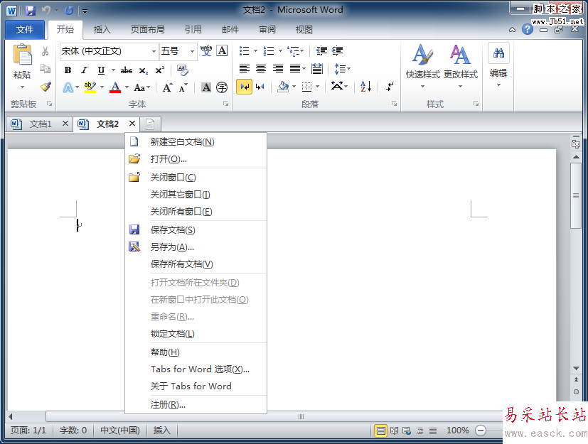Choose Close Other Windows menu item
The width and height of the screenshot is (588, 444).
pyautogui.click(x=196, y=195)
